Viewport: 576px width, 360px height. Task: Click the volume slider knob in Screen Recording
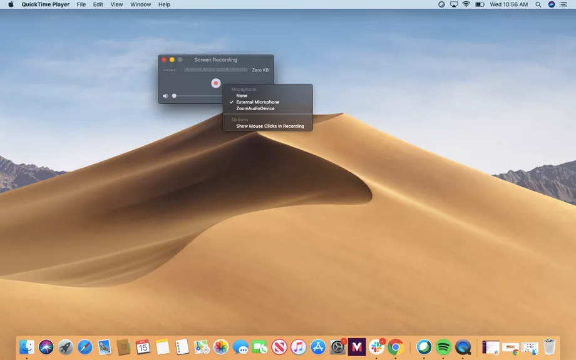click(x=174, y=96)
